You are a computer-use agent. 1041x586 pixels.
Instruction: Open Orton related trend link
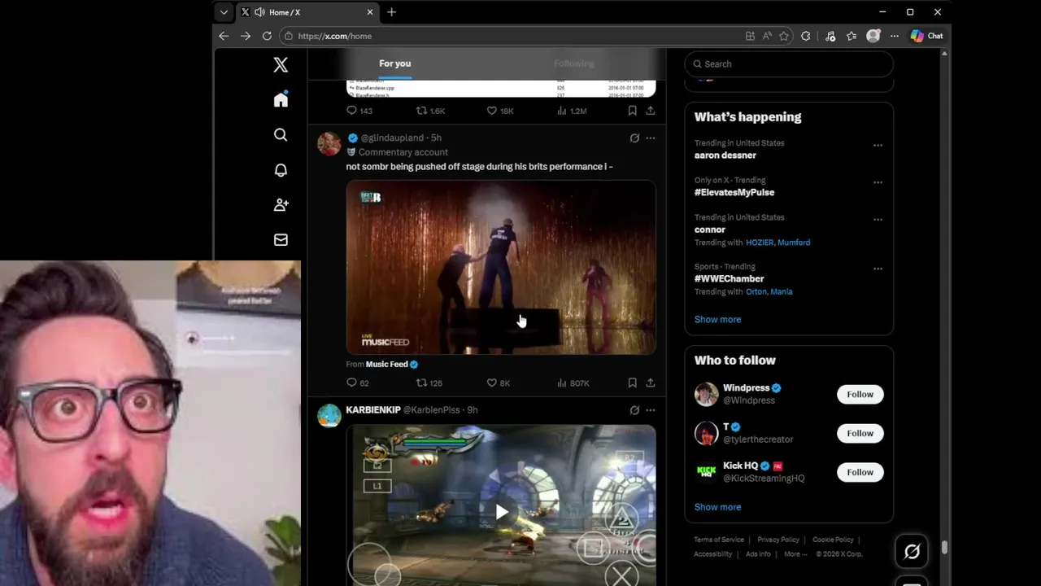756,291
